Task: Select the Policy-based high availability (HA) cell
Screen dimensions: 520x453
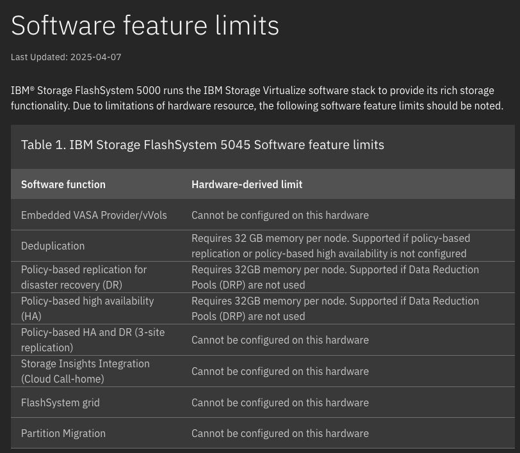Action: pos(87,308)
